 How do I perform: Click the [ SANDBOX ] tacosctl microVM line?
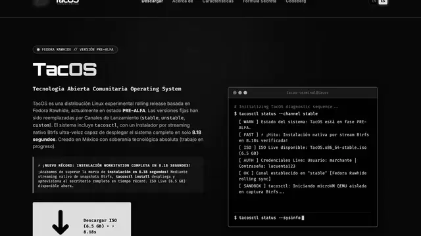pyautogui.click(x=303, y=189)
